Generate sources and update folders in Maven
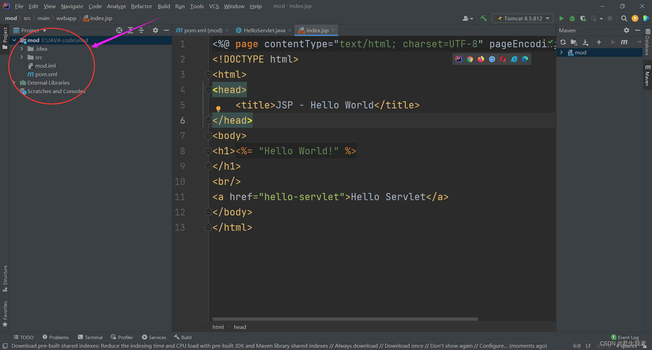Image resolution: width=652 pixels, height=350 pixels. [574, 42]
